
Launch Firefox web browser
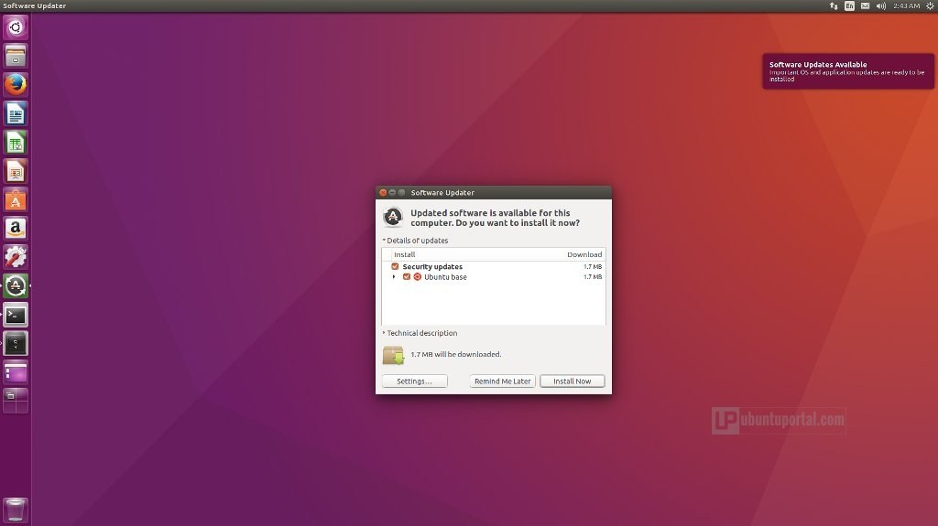[16, 85]
